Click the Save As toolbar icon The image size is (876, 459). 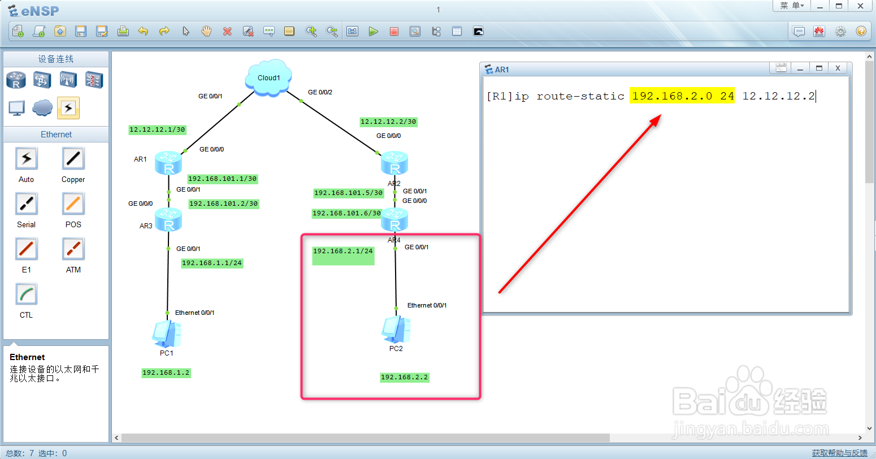(102, 31)
